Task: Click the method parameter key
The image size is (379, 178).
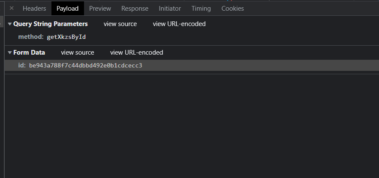Action: click(x=30, y=37)
